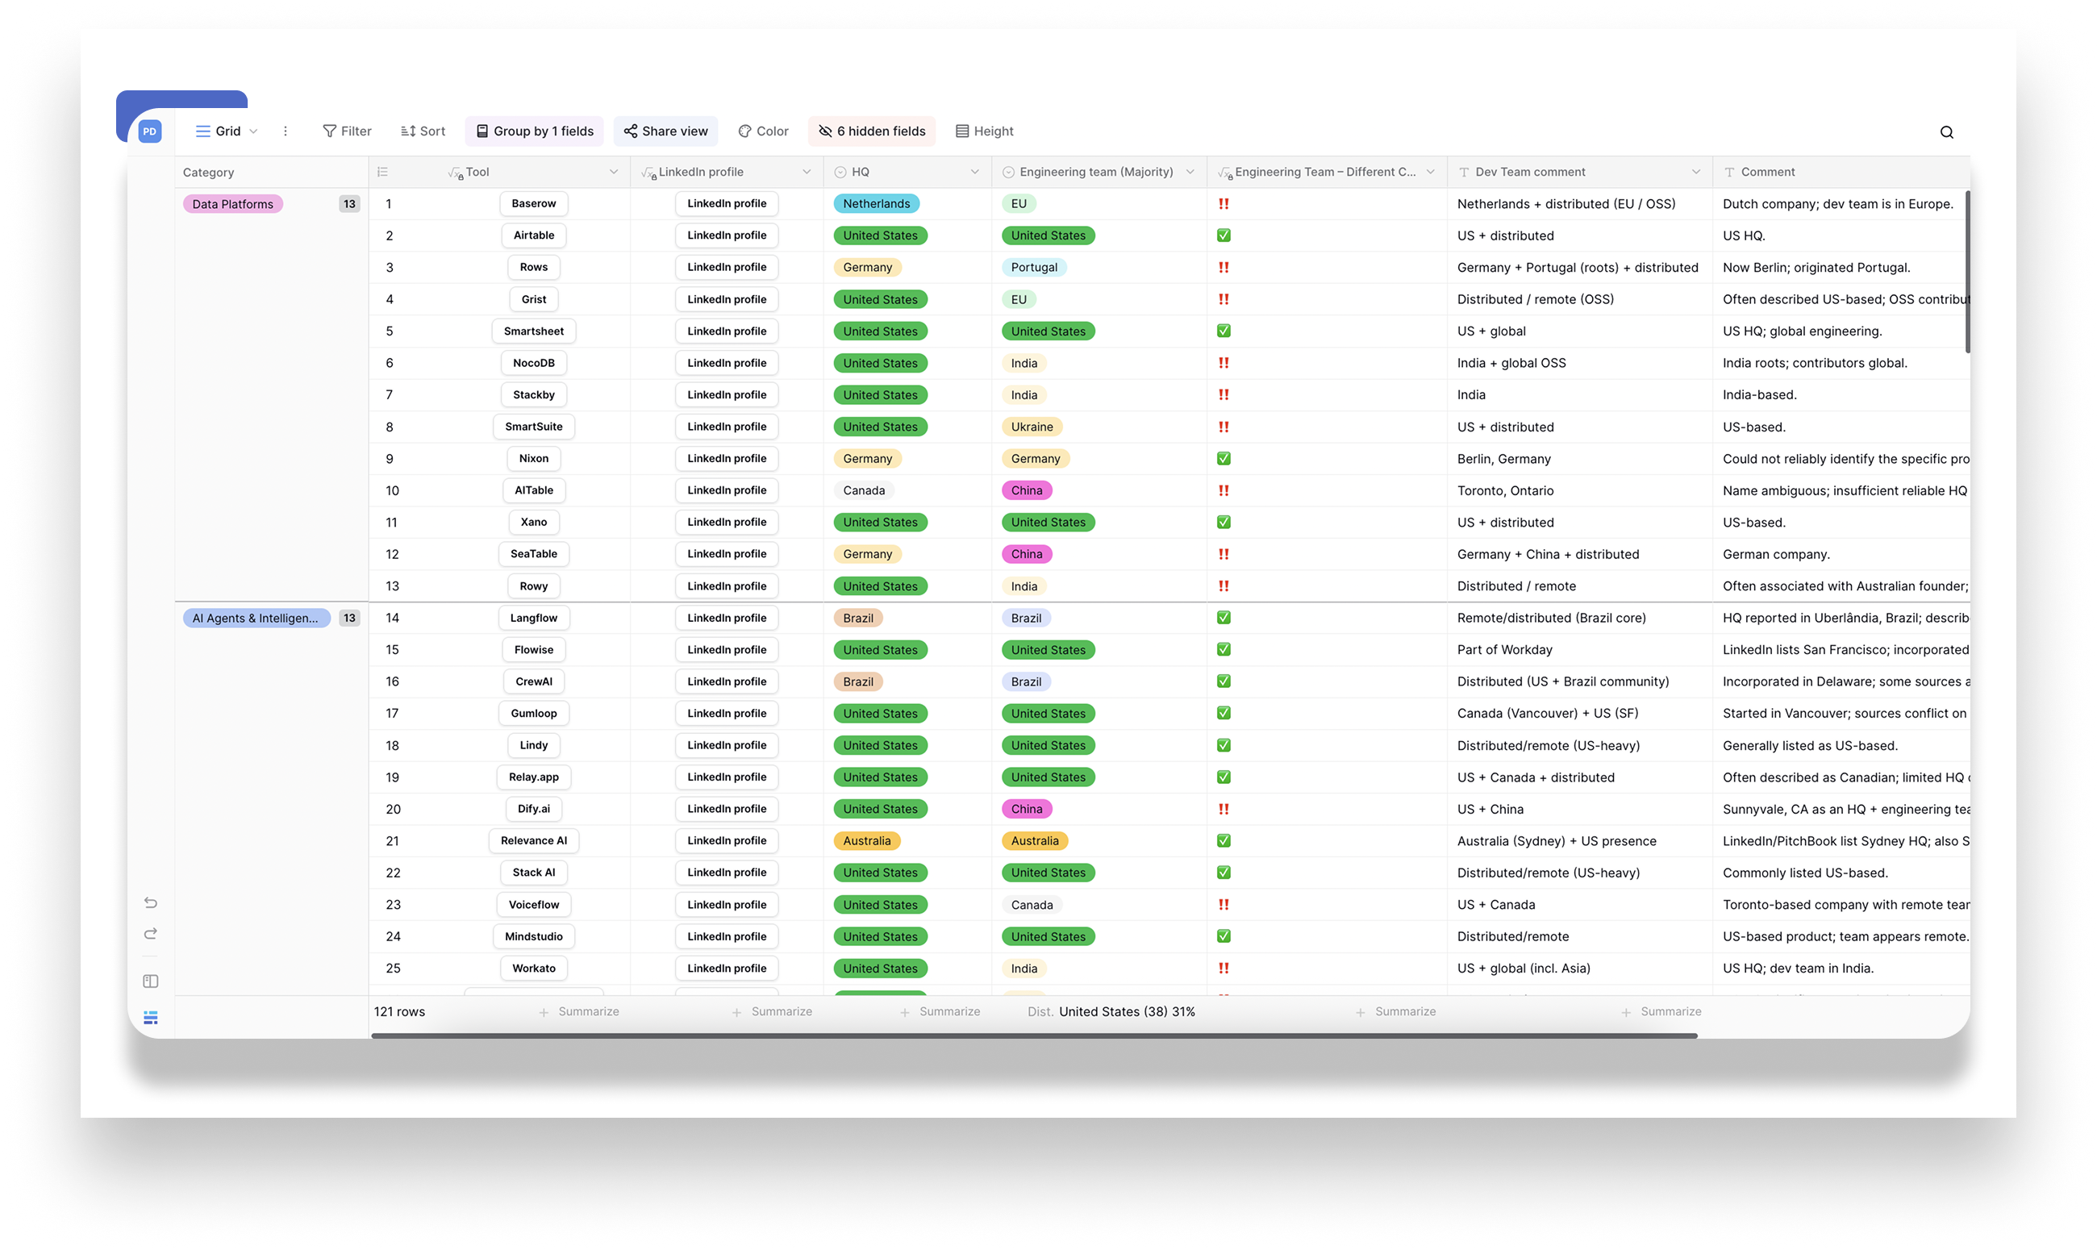
Task: Click the Dist. United States (38) 31% summary
Action: [1111, 1011]
